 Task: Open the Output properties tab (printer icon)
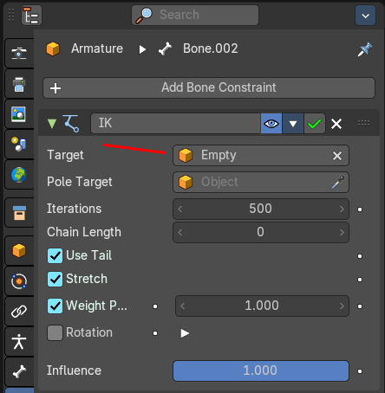click(x=19, y=84)
